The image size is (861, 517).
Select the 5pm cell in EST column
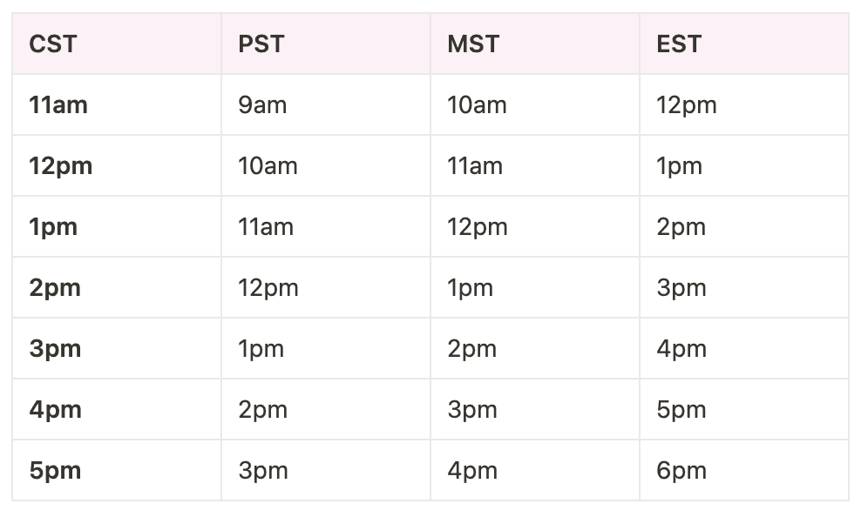tap(681, 410)
